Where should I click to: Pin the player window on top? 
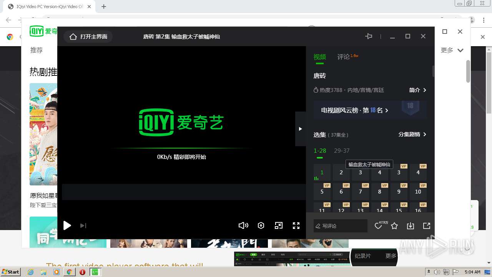point(369,36)
